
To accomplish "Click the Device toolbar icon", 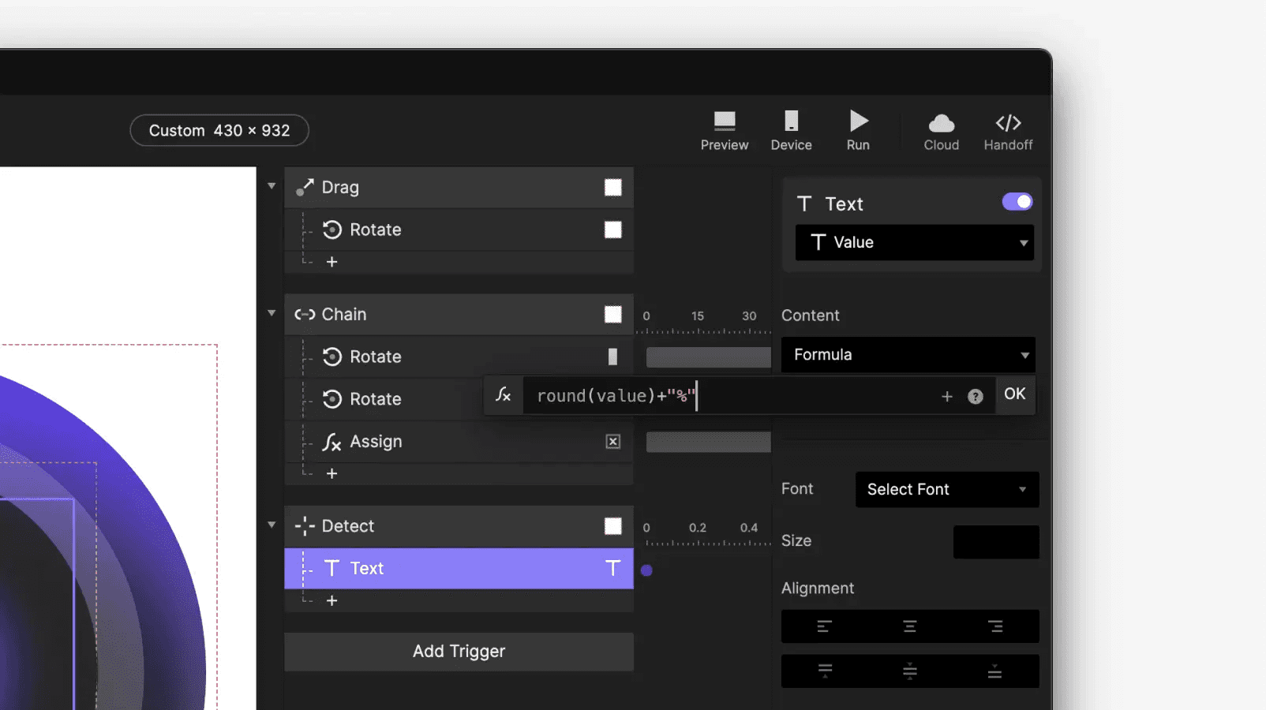I will coord(791,131).
